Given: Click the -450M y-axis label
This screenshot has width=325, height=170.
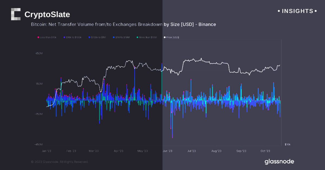Looking at the screenshot, I should [39, 144].
